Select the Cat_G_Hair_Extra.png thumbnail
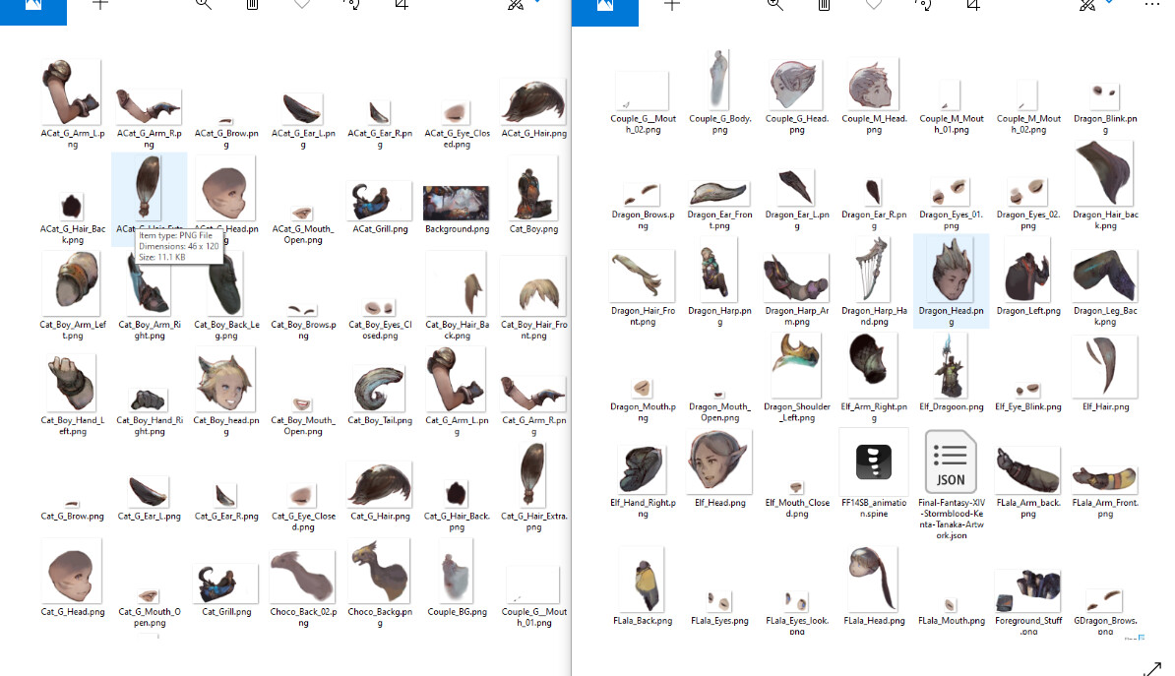This screenshot has width=1175, height=676. coord(532,475)
